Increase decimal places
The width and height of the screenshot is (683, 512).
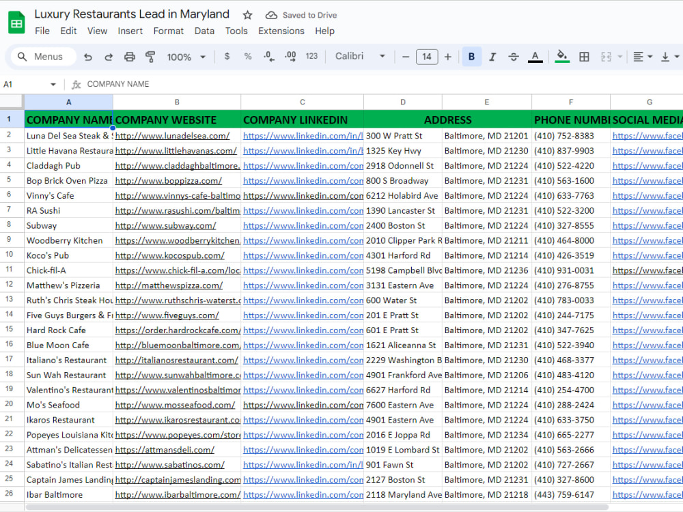point(290,57)
